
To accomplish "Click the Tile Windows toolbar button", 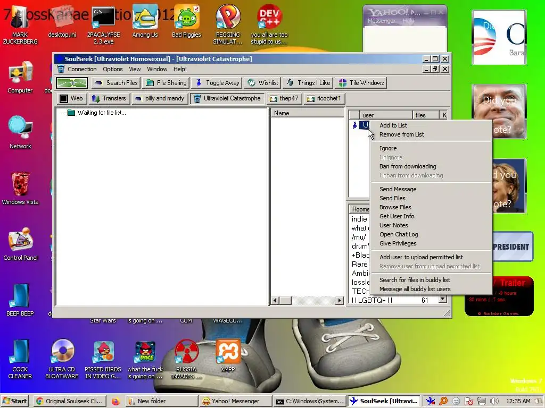I will click(x=361, y=83).
